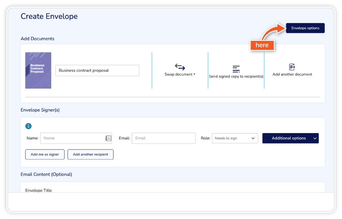Click the Add another document text label

292,75
